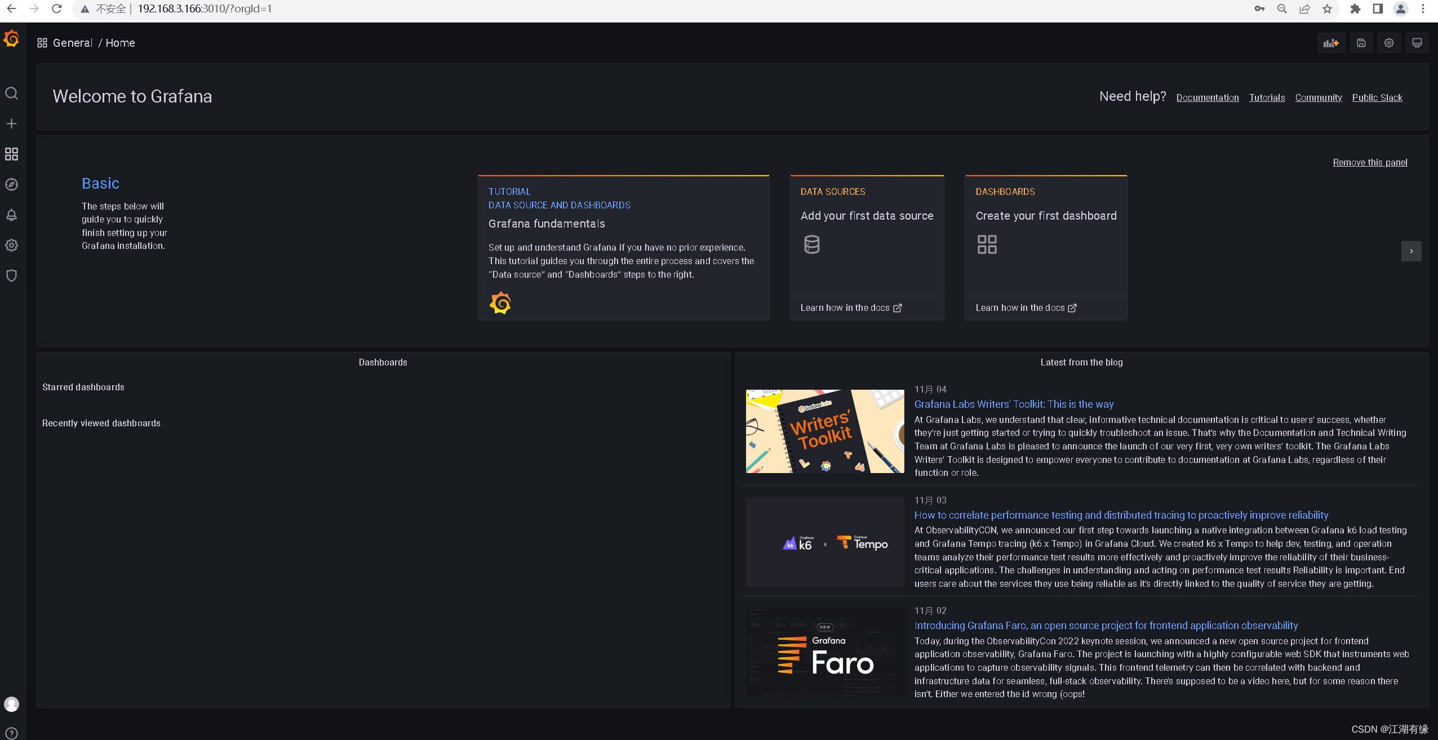Screen dimensions: 1438x740
Task: Open the search dashboards icon
Action: click(11, 93)
